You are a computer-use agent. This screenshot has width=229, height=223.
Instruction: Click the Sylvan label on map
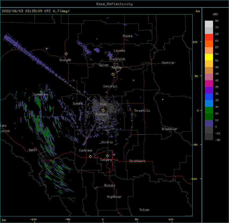(x=104, y=65)
